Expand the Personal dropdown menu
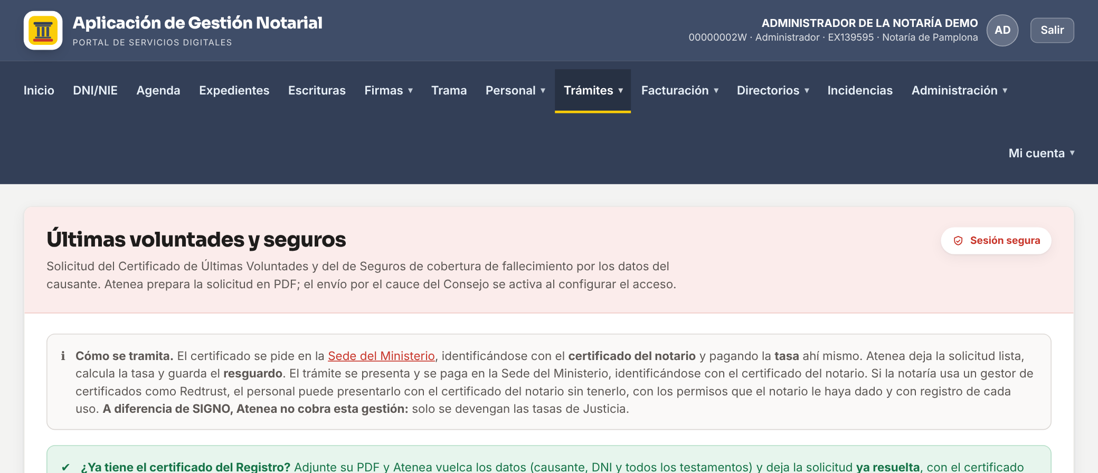The width and height of the screenshot is (1098, 473). [x=515, y=90]
